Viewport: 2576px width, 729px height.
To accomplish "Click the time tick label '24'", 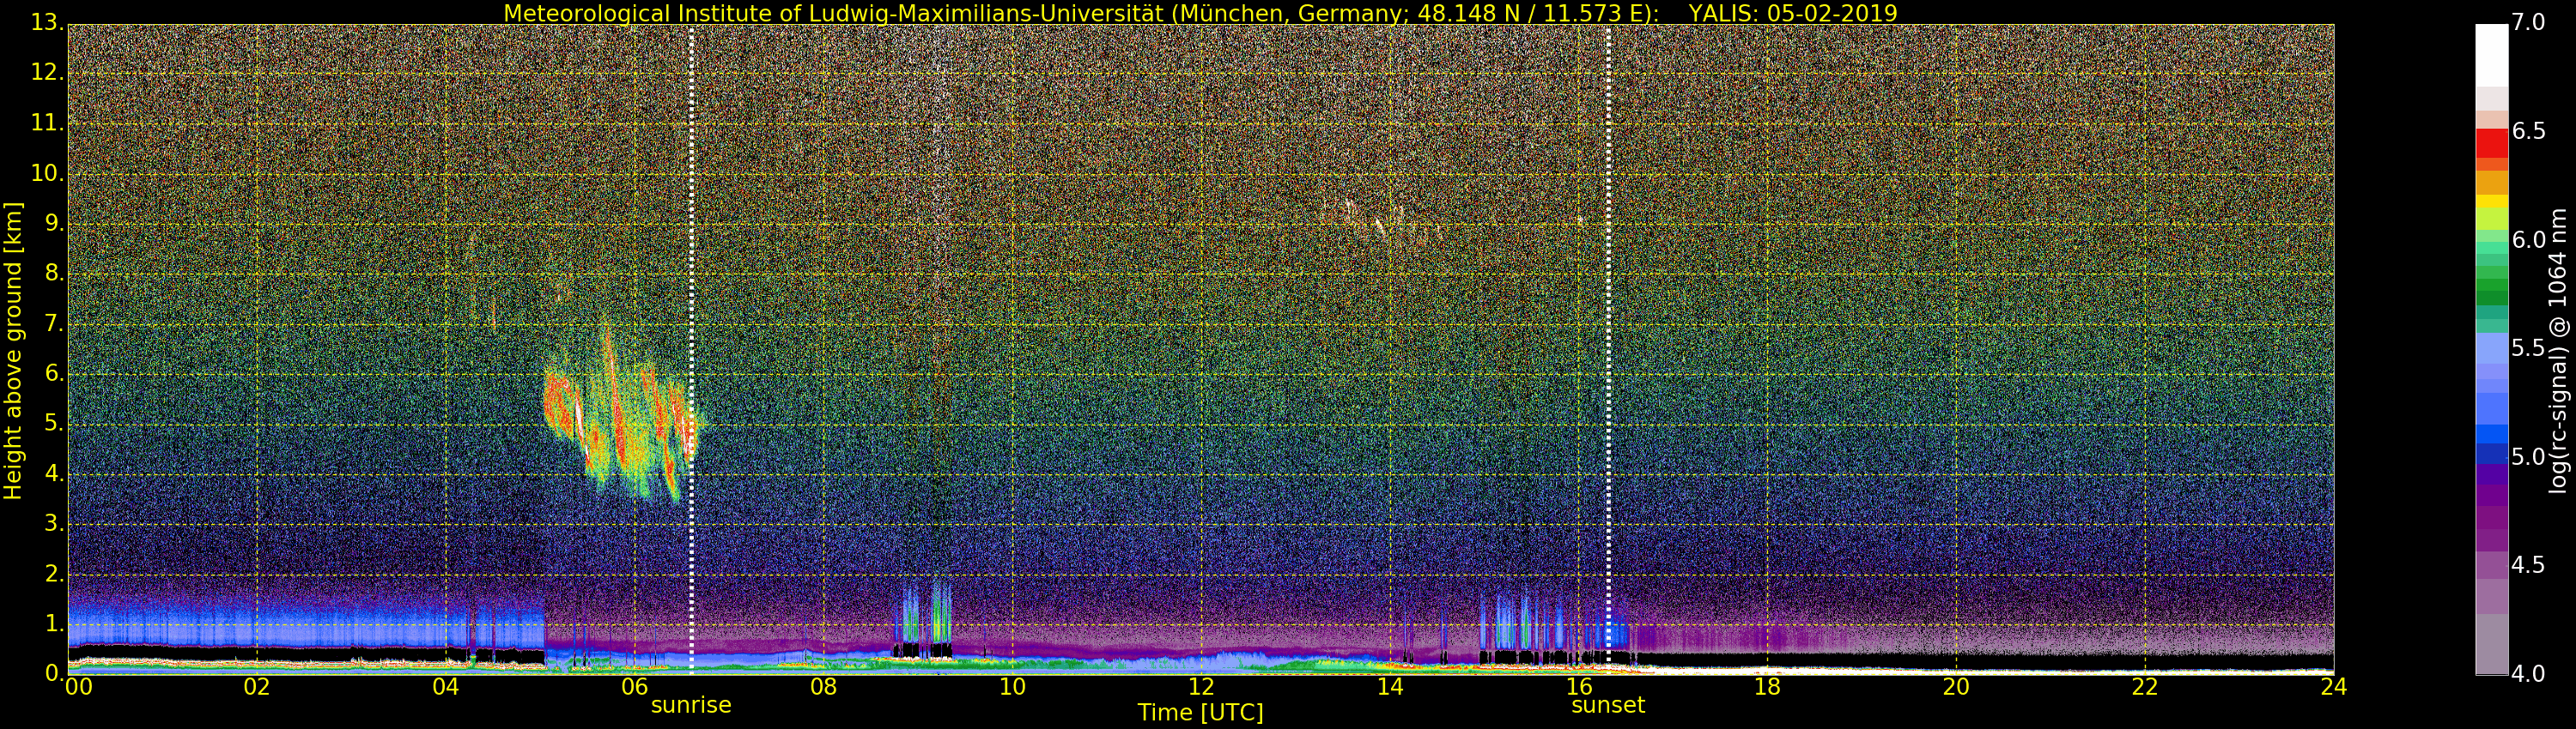I will point(2334,687).
